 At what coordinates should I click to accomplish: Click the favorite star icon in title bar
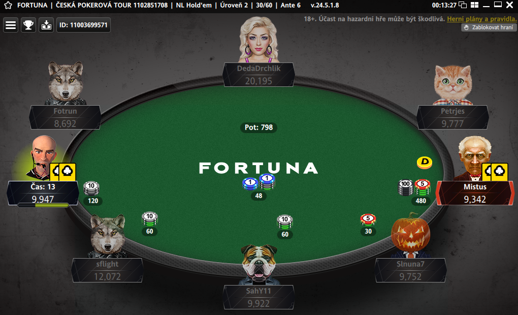pos(8,5)
